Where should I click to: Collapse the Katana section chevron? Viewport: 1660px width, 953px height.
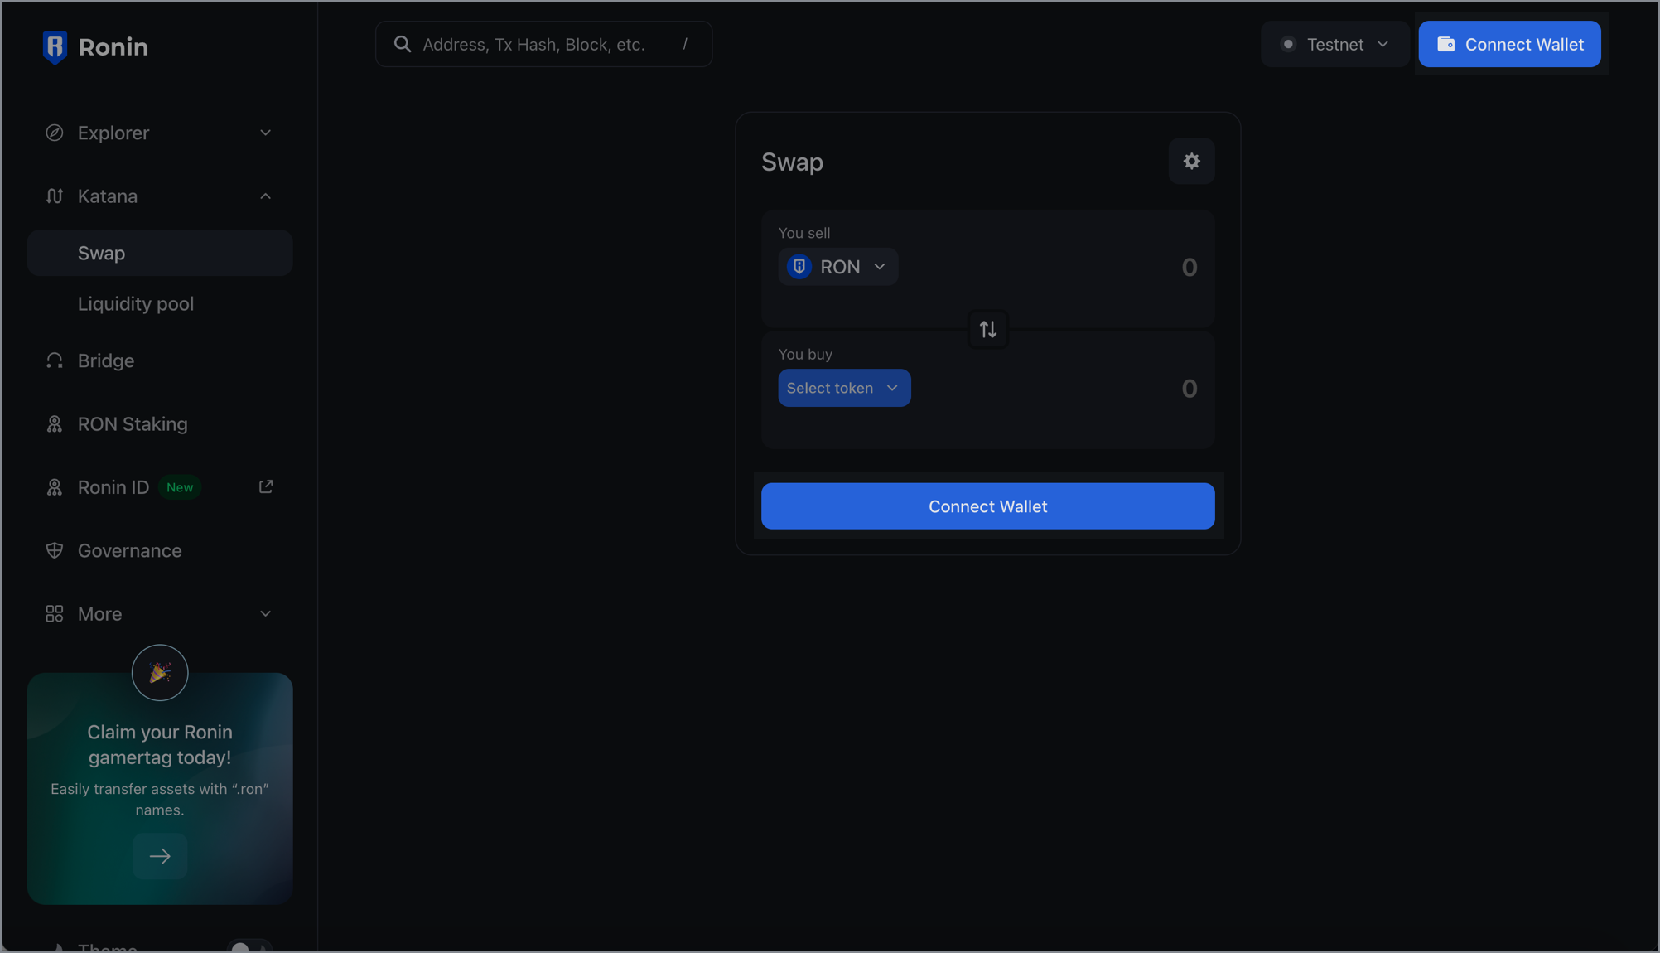pyautogui.click(x=266, y=196)
